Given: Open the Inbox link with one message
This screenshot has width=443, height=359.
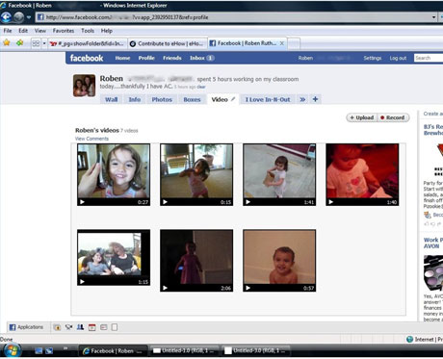Looking at the screenshot, I should tap(201, 58).
